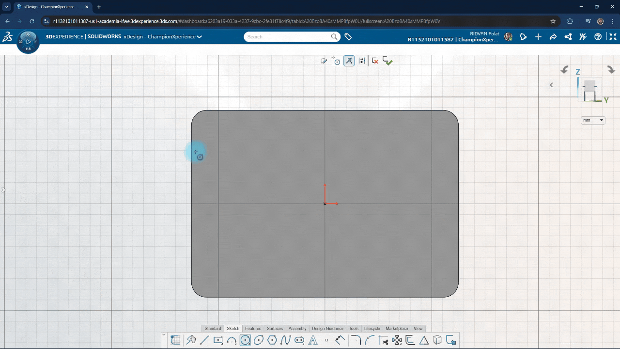The image size is (620, 349).
Task: Open the View tab
Action: 418,329
